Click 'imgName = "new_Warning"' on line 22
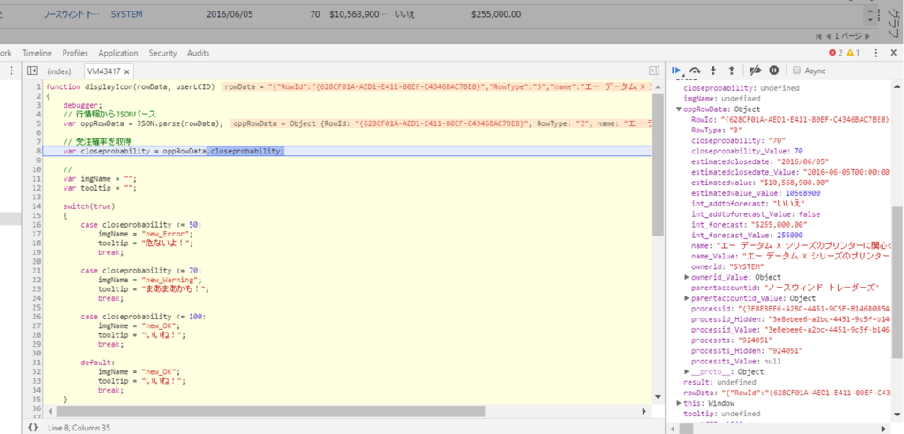 pos(148,280)
